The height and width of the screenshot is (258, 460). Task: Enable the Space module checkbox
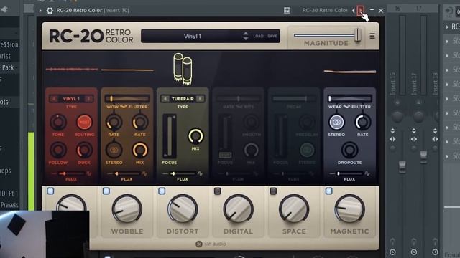(x=273, y=191)
